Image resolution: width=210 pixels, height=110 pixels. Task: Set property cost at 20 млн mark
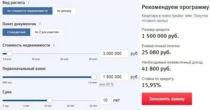pyautogui.click(x=64, y=54)
